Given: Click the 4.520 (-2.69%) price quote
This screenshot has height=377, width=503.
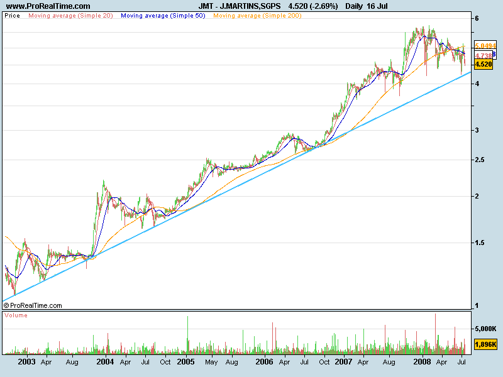Looking at the screenshot, I should click(x=312, y=6).
